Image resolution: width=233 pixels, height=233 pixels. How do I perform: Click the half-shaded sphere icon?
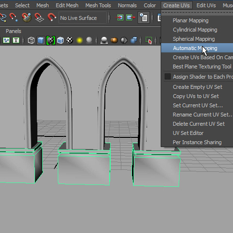click(x=124, y=40)
